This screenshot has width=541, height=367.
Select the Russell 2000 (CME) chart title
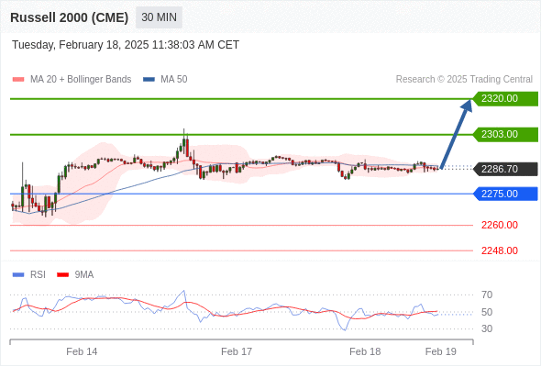[70, 17]
